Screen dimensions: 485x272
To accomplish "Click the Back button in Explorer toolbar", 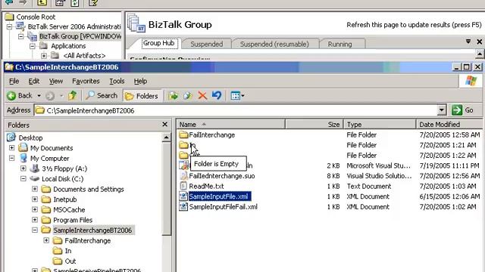I will (19, 96).
